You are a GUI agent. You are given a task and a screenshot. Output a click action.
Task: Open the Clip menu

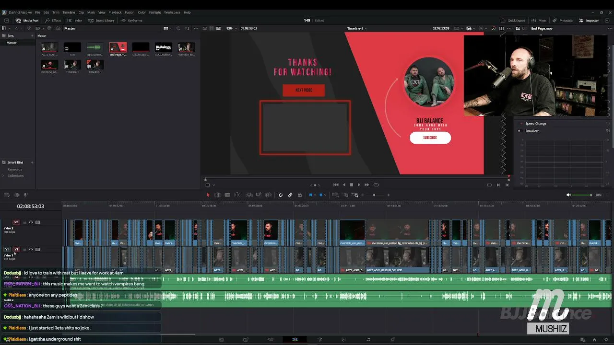pyautogui.click(x=81, y=12)
